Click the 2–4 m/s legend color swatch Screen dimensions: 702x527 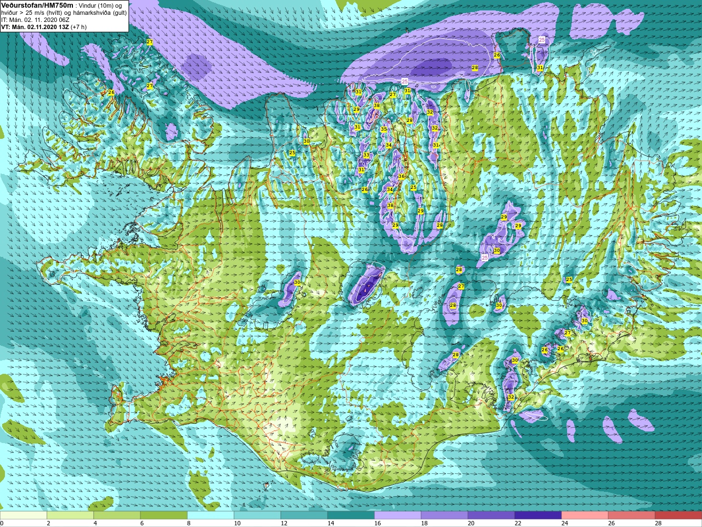pyautogui.click(x=70, y=515)
